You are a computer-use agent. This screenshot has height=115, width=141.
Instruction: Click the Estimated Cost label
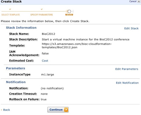coord(21,61)
